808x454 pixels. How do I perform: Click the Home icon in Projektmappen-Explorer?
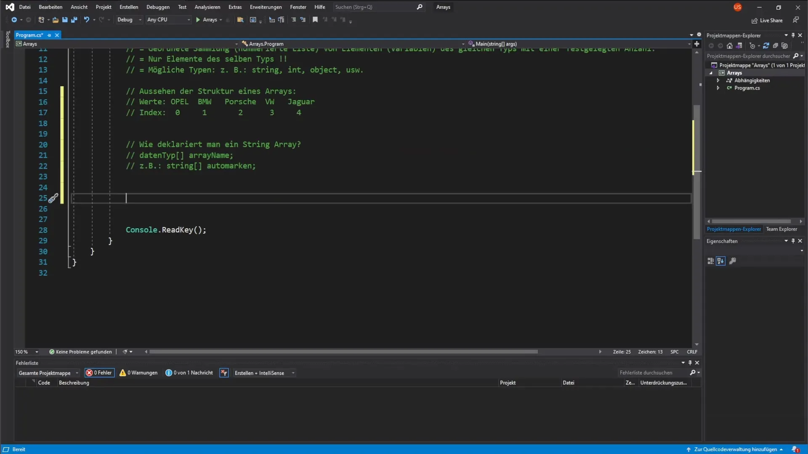coord(730,46)
